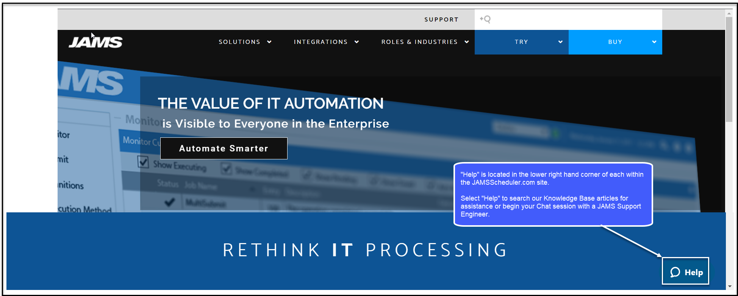Click the scrollbar down arrow
This screenshot has height=296, width=738.
pos(729,287)
